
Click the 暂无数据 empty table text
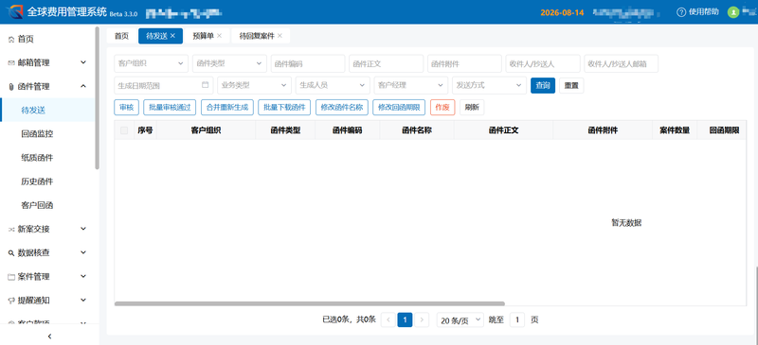(x=626, y=222)
